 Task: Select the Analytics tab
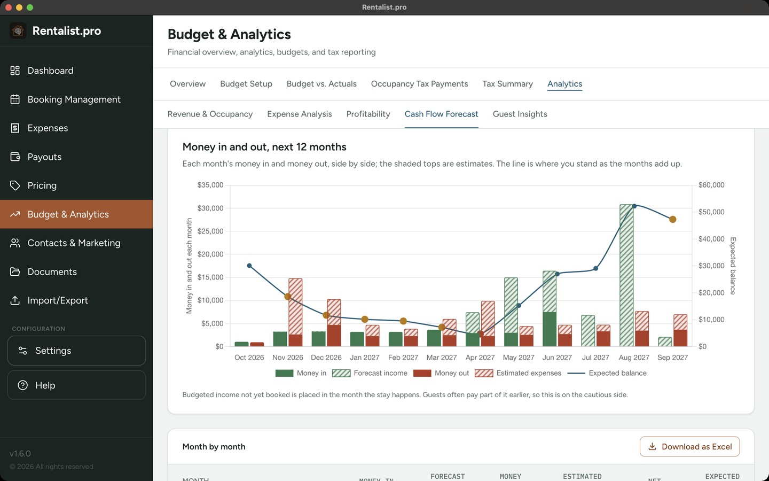coord(564,84)
